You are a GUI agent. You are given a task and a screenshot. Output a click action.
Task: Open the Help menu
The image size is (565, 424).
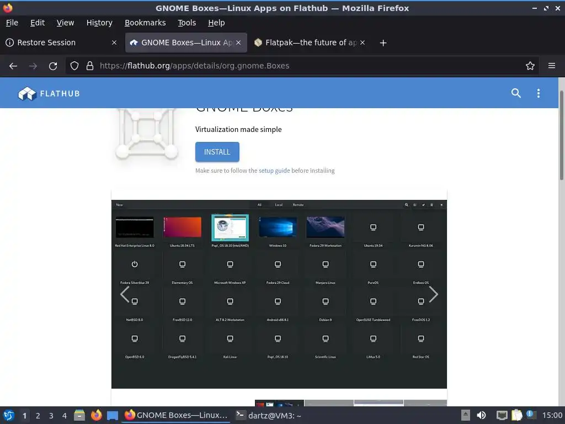216,23
